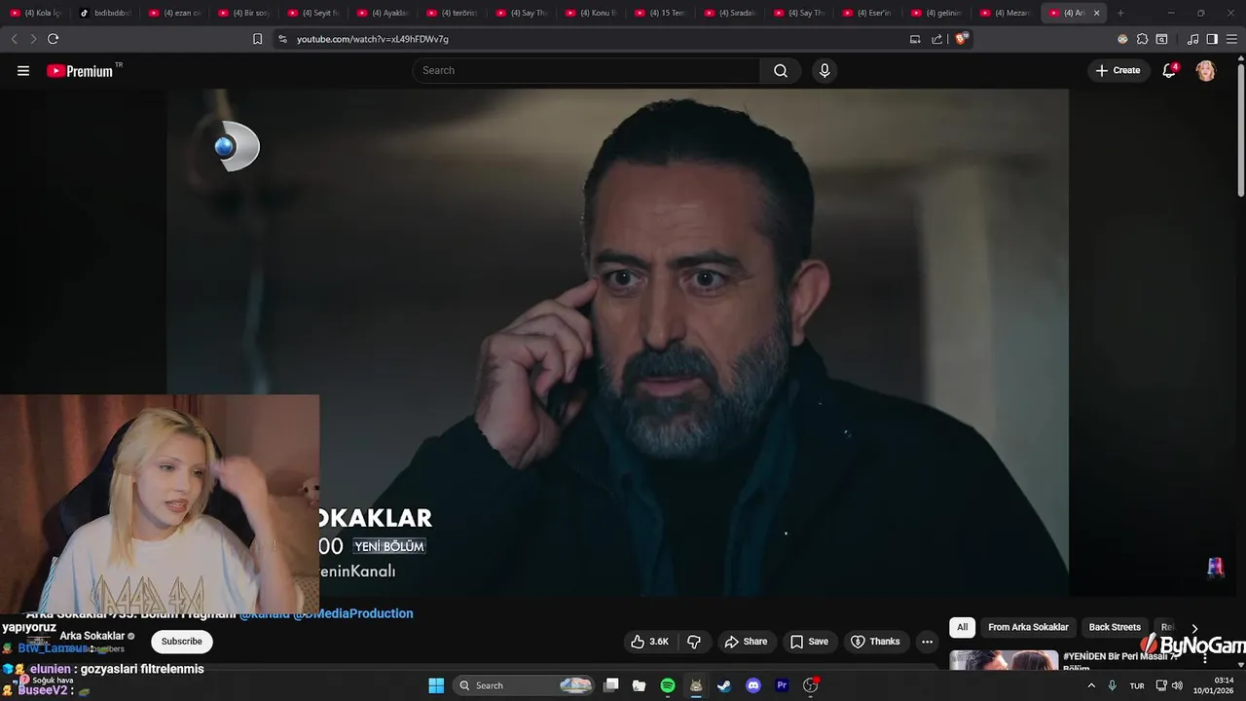Show hidden tray icons chevron

1090,685
